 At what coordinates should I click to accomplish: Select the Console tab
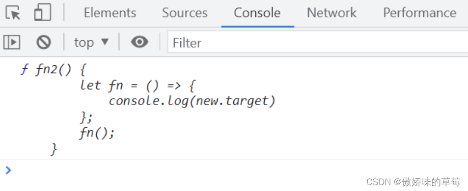pyautogui.click(x=257, y=13)
